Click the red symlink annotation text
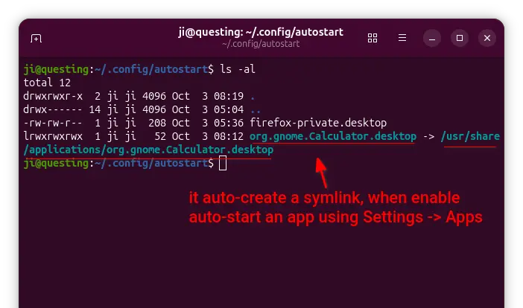 [x=324, y=208]
